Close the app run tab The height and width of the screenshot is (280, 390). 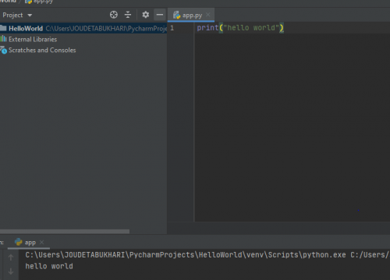tap(42, 242)
